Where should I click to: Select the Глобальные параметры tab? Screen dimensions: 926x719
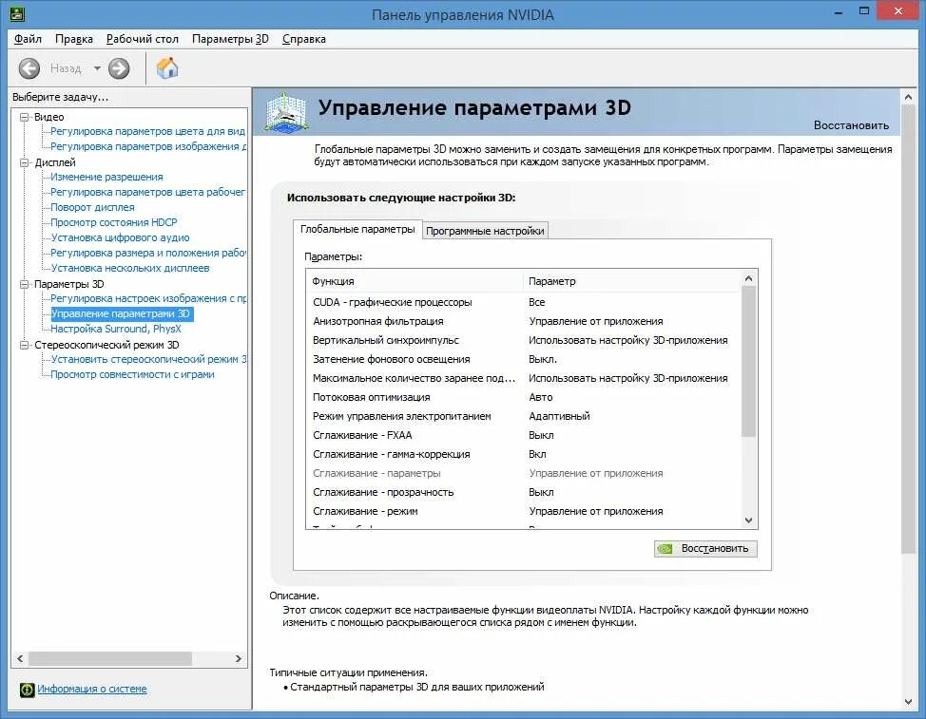tap(357, 230)
